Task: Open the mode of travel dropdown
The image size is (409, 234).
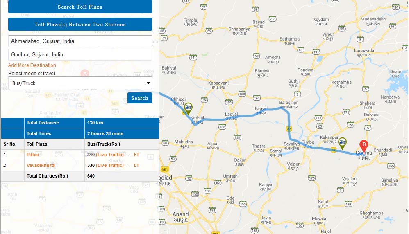Action: 80,83
